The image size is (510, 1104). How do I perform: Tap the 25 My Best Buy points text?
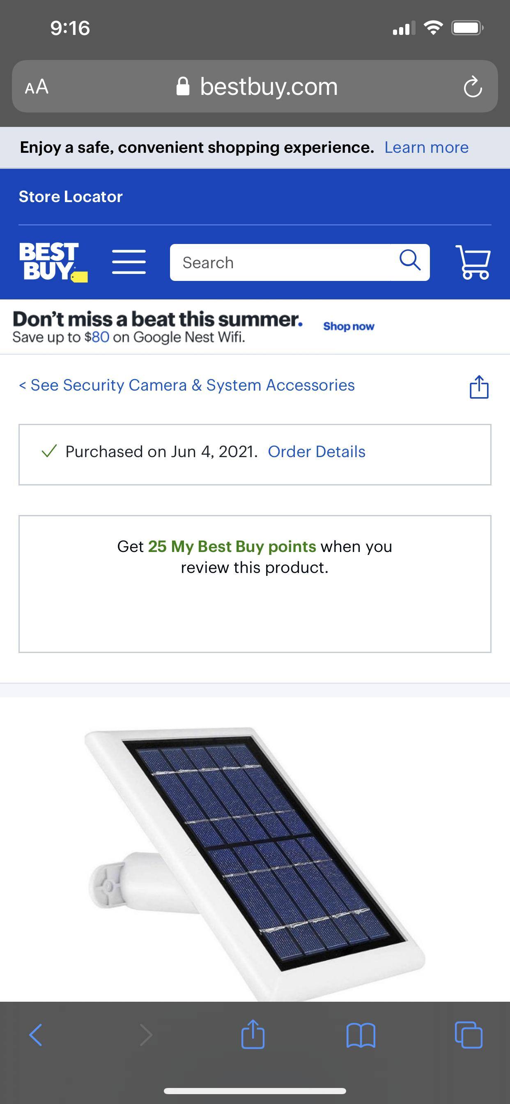(232, 546)
